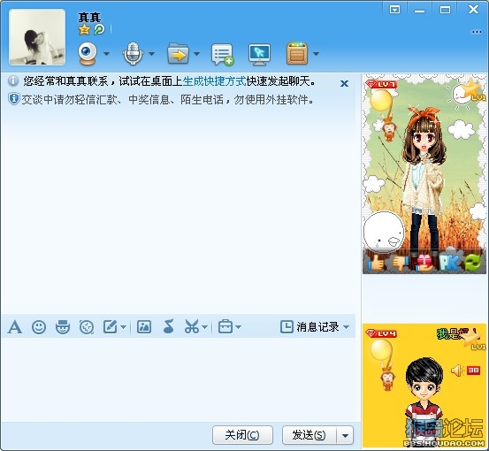Expand screenshot options dropdown arrow
The height and width of the screenshot is (451, 489).
coord(204,327)
